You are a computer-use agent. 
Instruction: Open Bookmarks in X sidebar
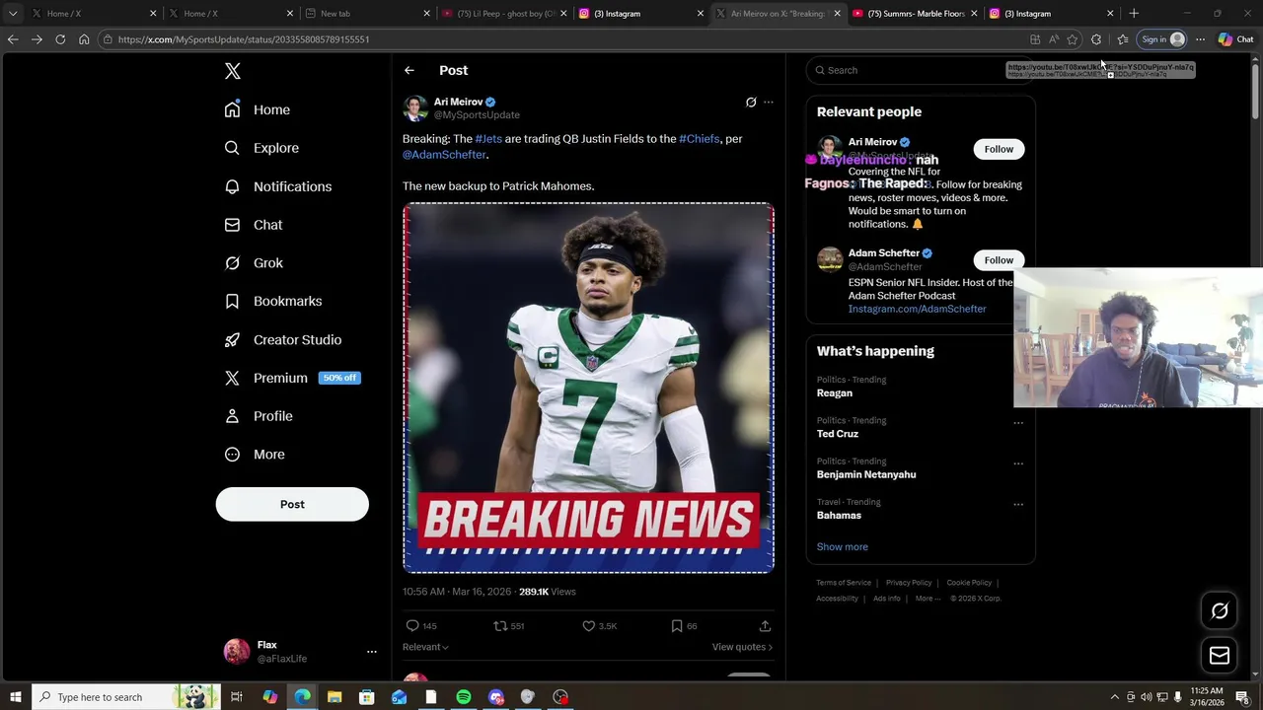pos(272,301)
